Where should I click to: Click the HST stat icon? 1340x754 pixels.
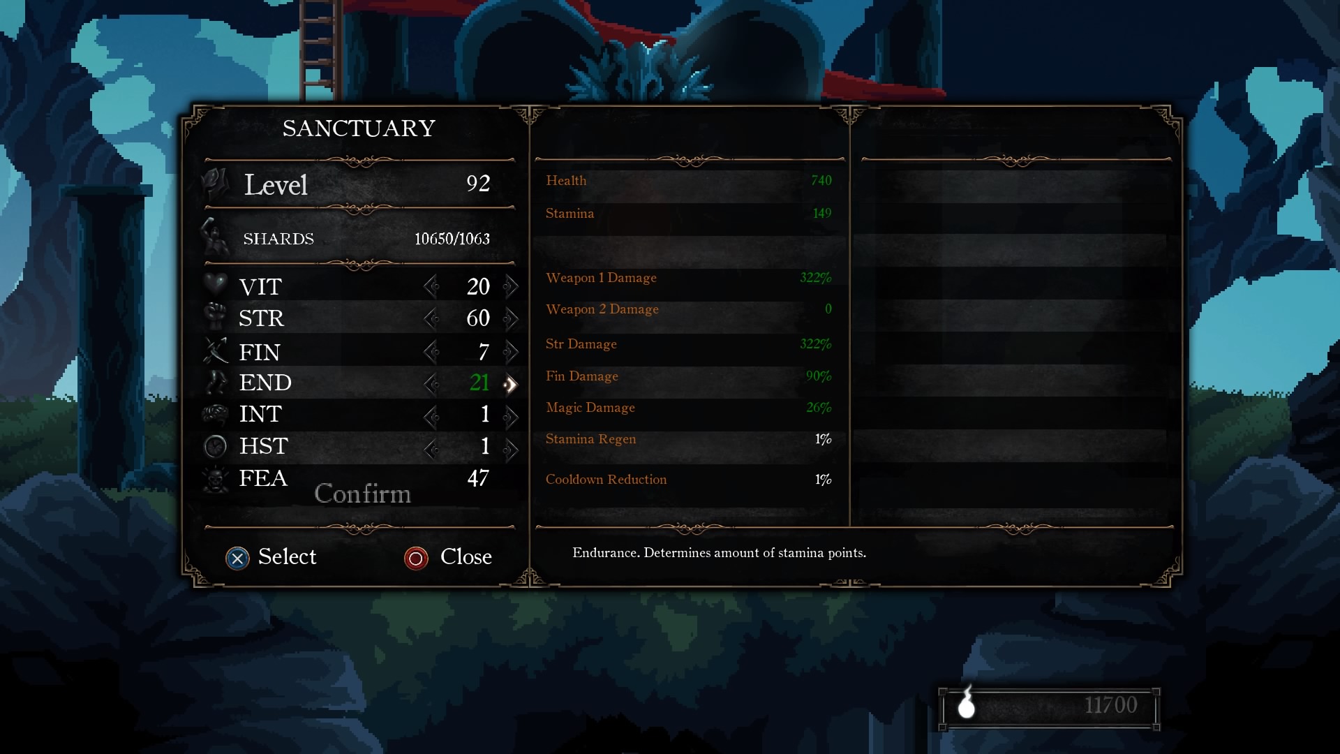(217, 445)
